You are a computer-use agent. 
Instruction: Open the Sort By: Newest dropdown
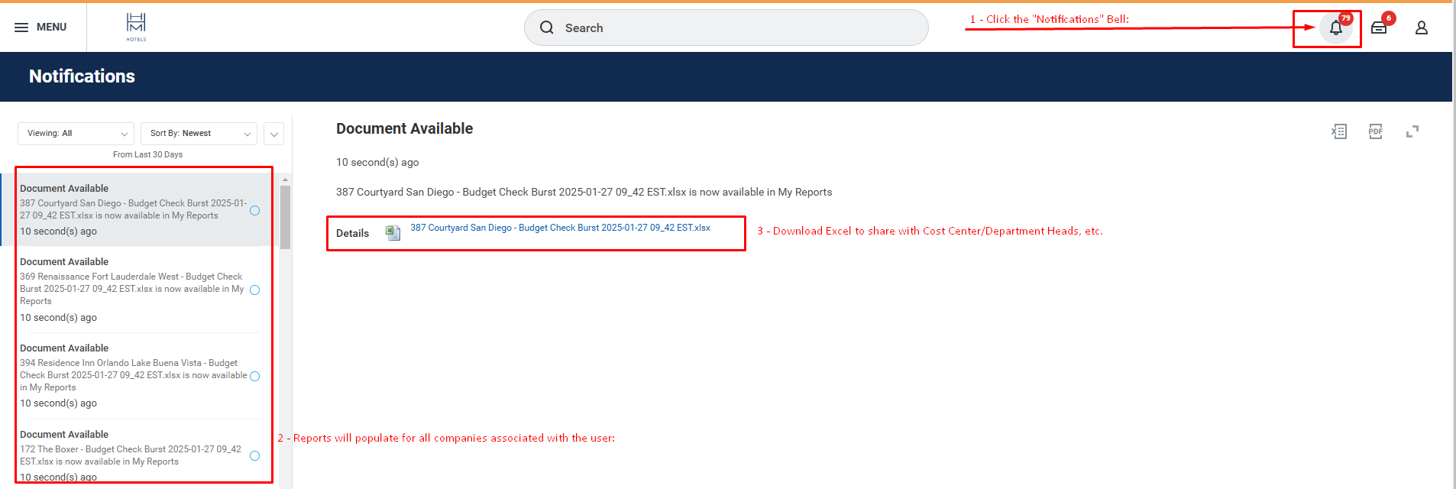(x=199, y=134)
